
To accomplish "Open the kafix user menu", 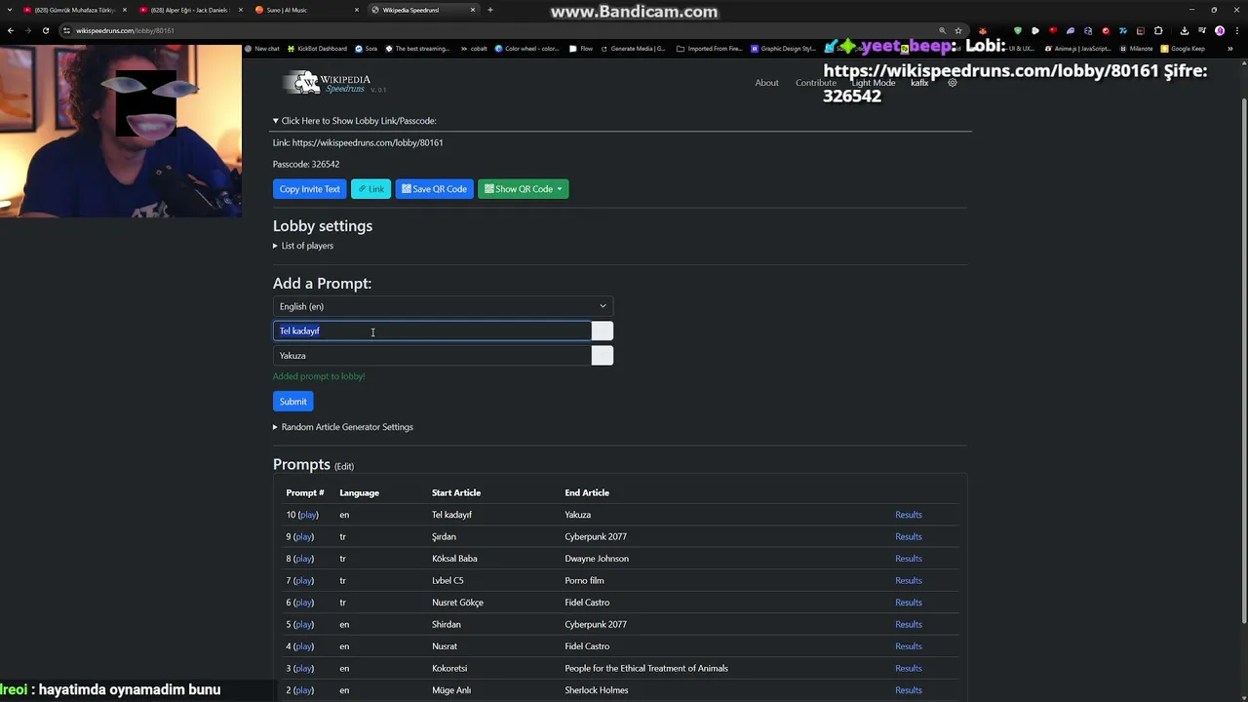I will 919,83.
